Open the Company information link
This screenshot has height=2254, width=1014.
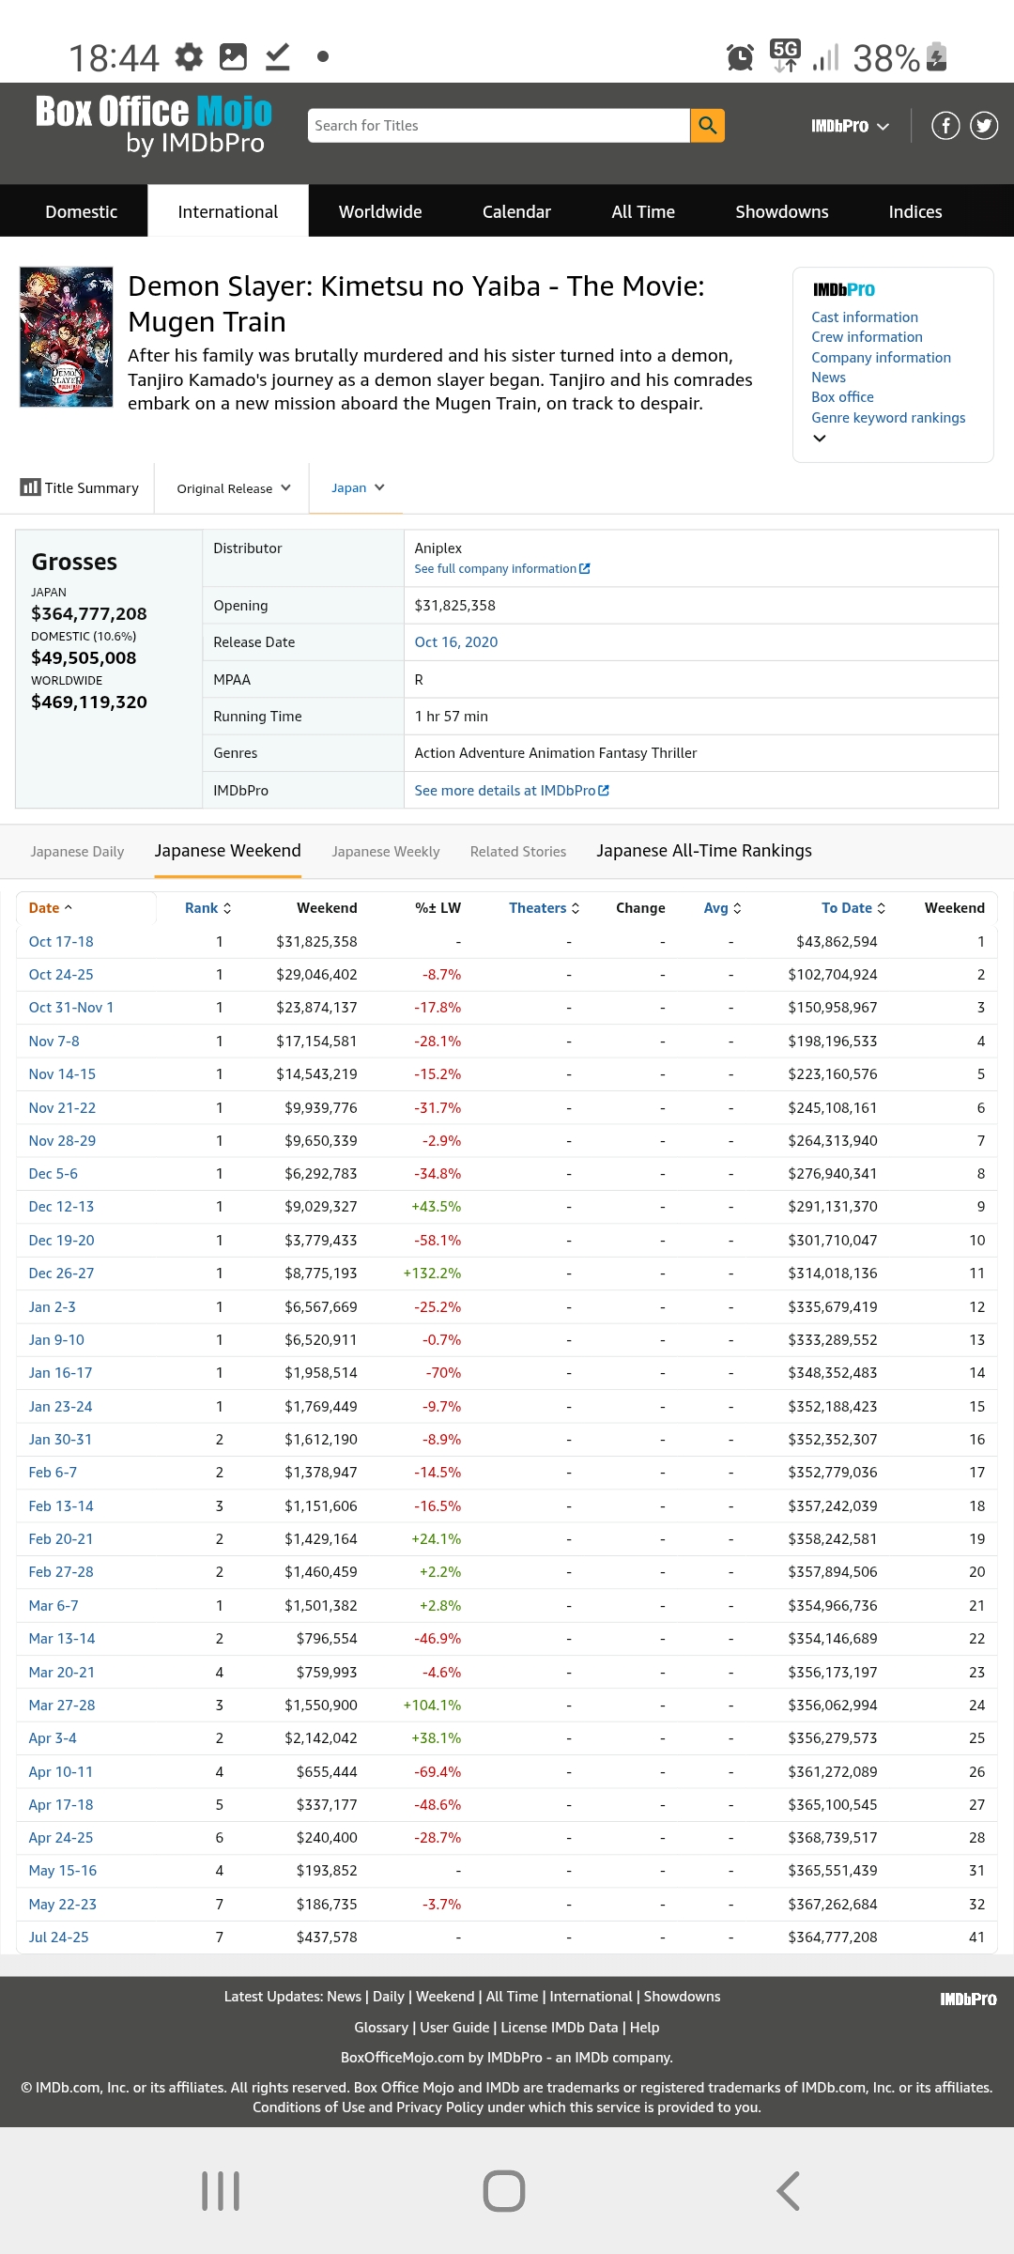[881, 358]
